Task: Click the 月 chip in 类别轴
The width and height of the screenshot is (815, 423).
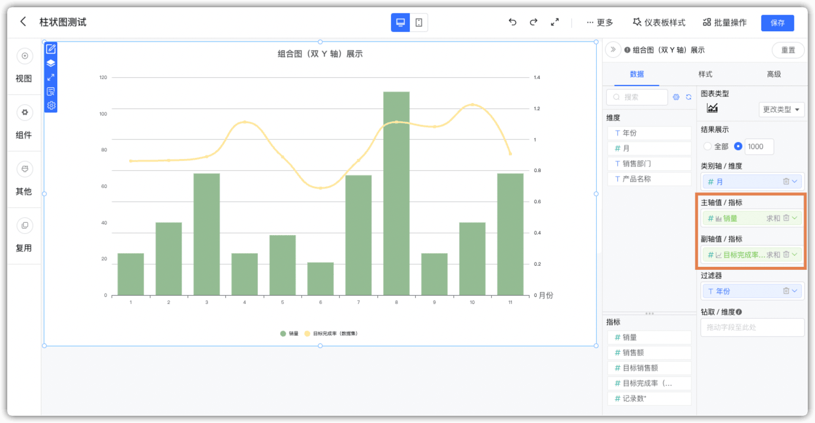Action: pyautogui.click(x=752, y=181)
